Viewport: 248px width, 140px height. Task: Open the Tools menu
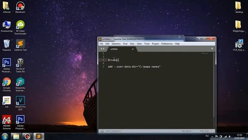pyautogui.click(x=147, y=44)
